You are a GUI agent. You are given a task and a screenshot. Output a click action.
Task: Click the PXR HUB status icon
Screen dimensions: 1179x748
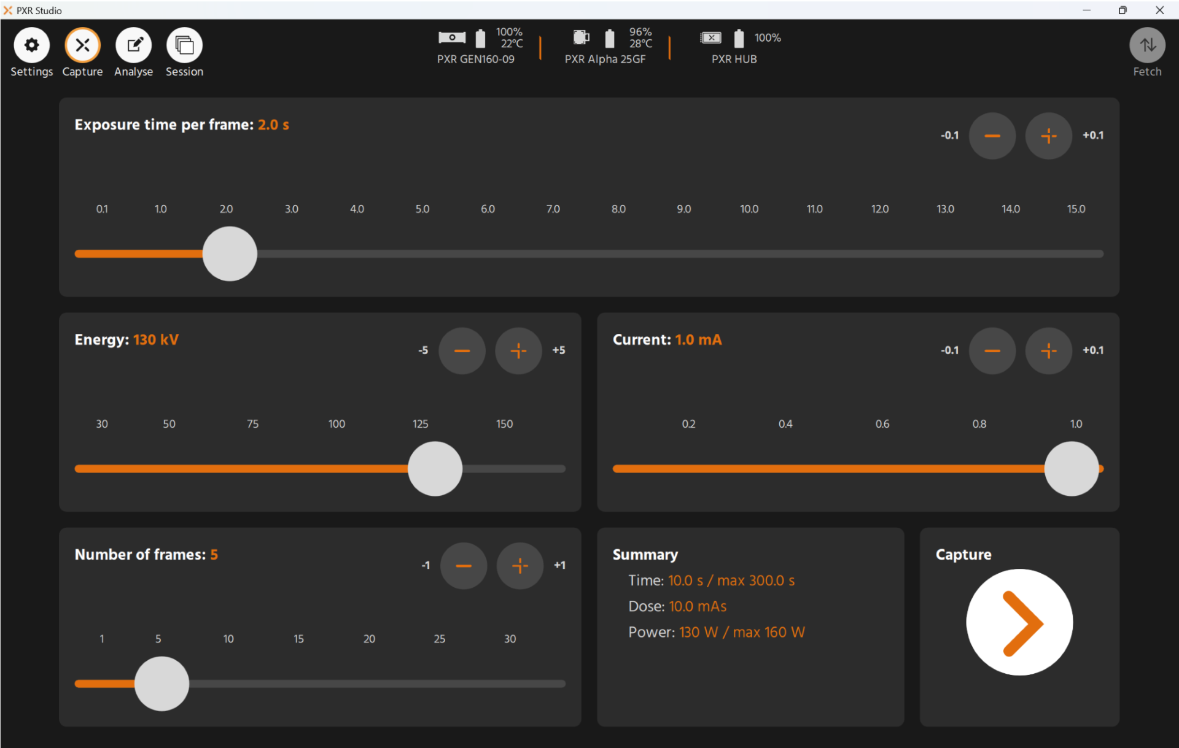click(x=710, y=38)
